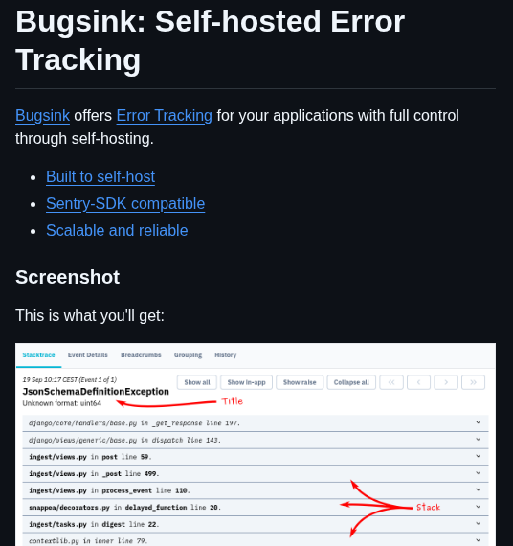Jump to last event double-right arrow
Screen dimensions: 513x546
pyautogui.click(x=473, y=382)
